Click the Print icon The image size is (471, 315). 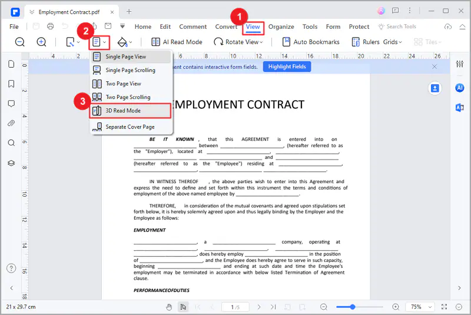point(50,26)
